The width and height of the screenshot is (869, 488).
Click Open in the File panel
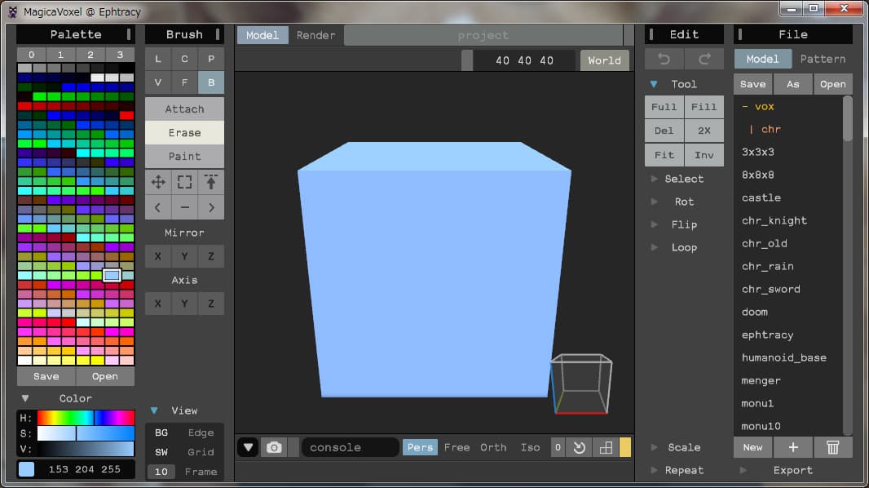(x=832, y=84)
